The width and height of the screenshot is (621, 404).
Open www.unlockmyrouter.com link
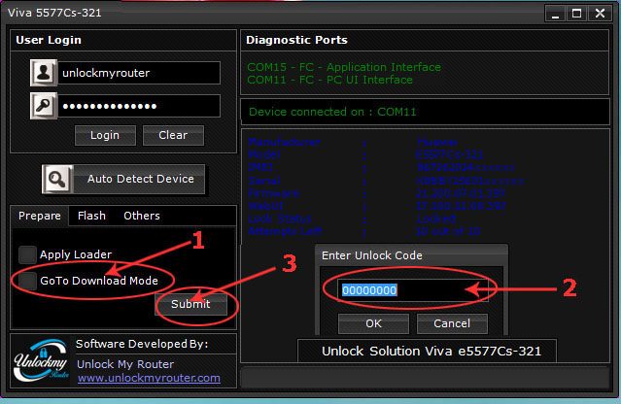(149, 378)
